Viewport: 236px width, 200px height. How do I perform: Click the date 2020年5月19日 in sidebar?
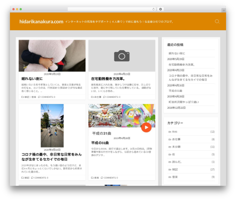point(176,59)
